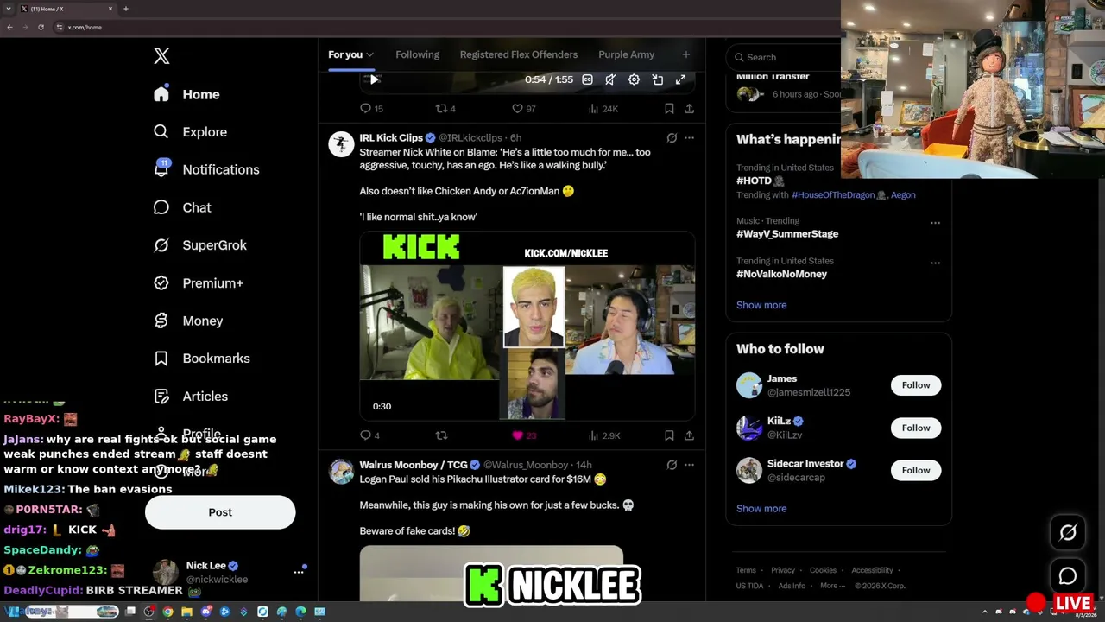Toggle picture-in-picture on the video
This screenshot has height=622, width=1105.
coord(657,79)
